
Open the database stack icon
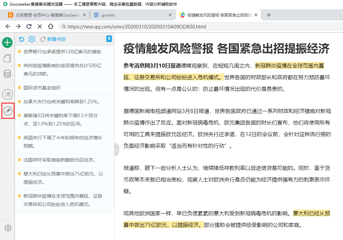pos(7,74)
